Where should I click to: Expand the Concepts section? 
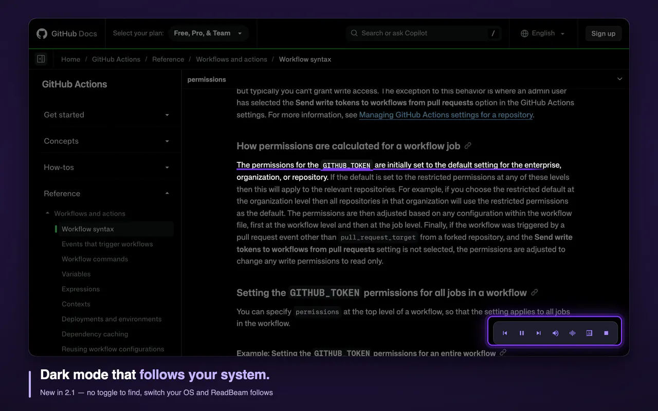tap(106, 141)
